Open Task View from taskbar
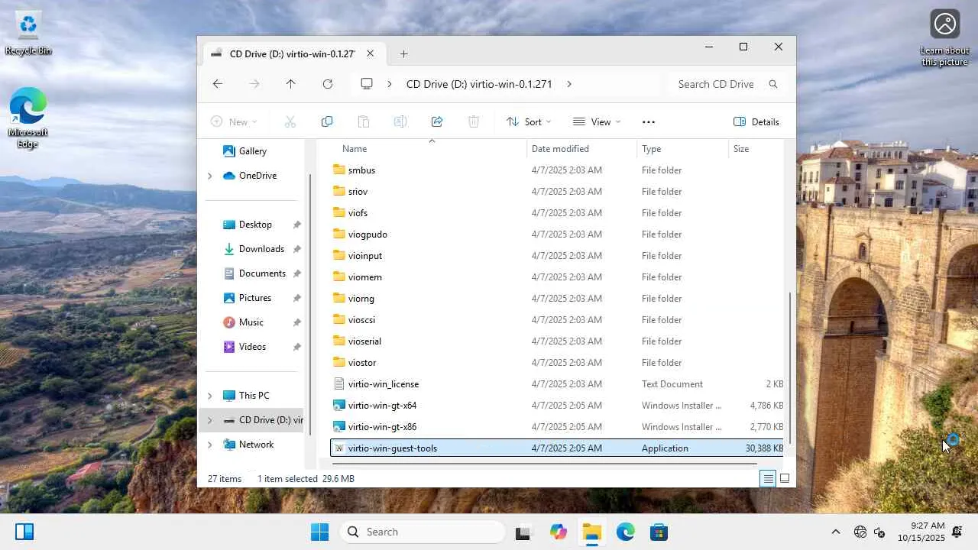 523,532
